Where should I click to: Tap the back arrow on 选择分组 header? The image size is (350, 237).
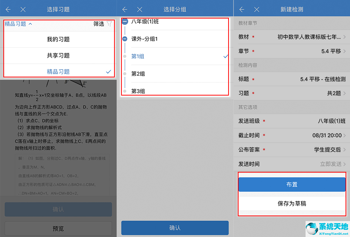point(125,9)
